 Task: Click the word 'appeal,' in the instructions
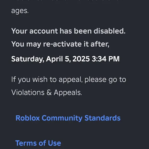coord(71,80)
